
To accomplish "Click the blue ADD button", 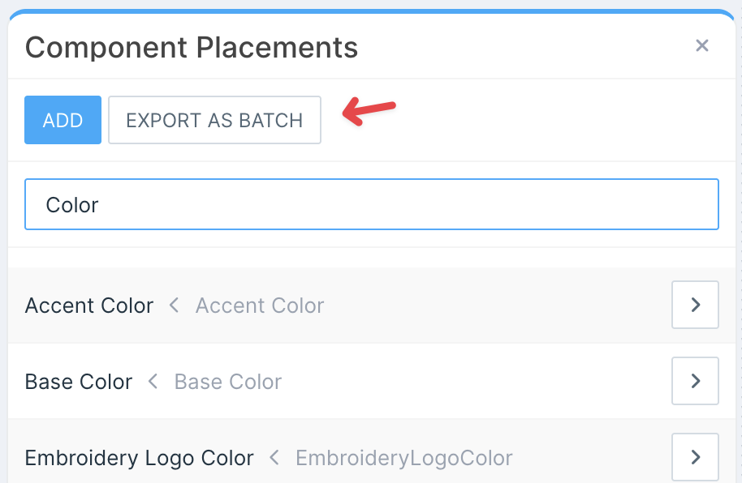I will coord(63,120).
